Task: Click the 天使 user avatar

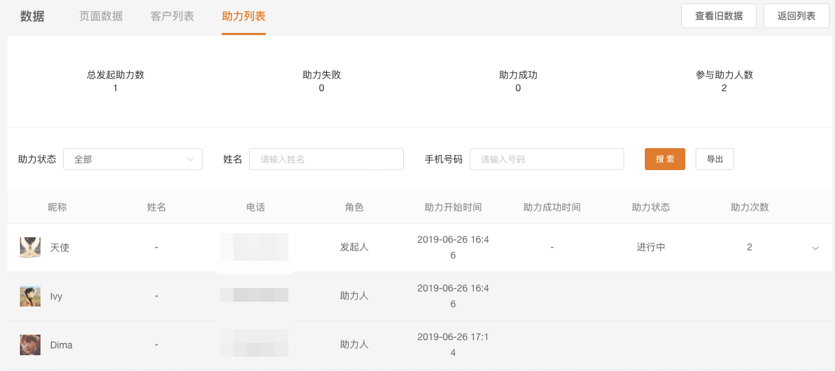Action: (30, 248)
